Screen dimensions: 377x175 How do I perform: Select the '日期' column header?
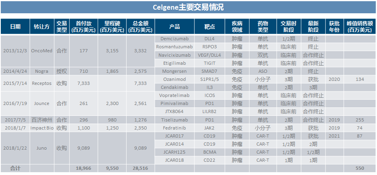(x=15, y=27)
